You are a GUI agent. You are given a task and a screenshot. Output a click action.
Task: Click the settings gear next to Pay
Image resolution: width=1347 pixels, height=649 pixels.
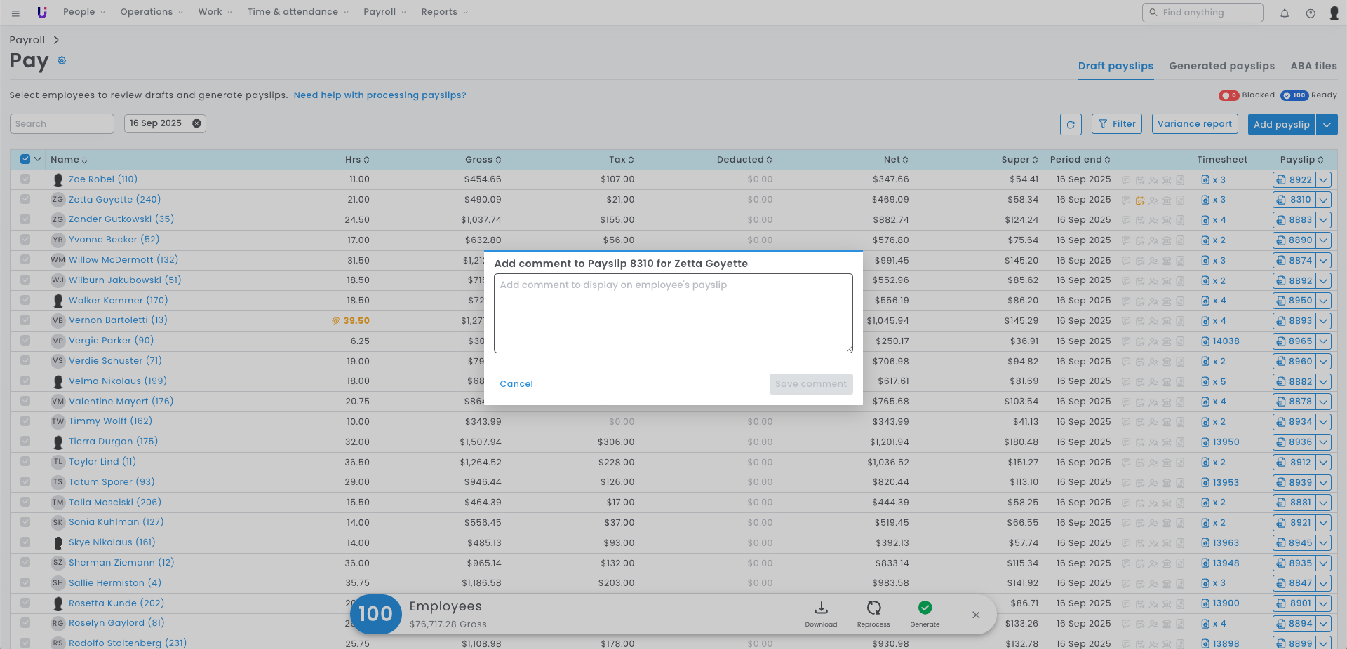62,61
